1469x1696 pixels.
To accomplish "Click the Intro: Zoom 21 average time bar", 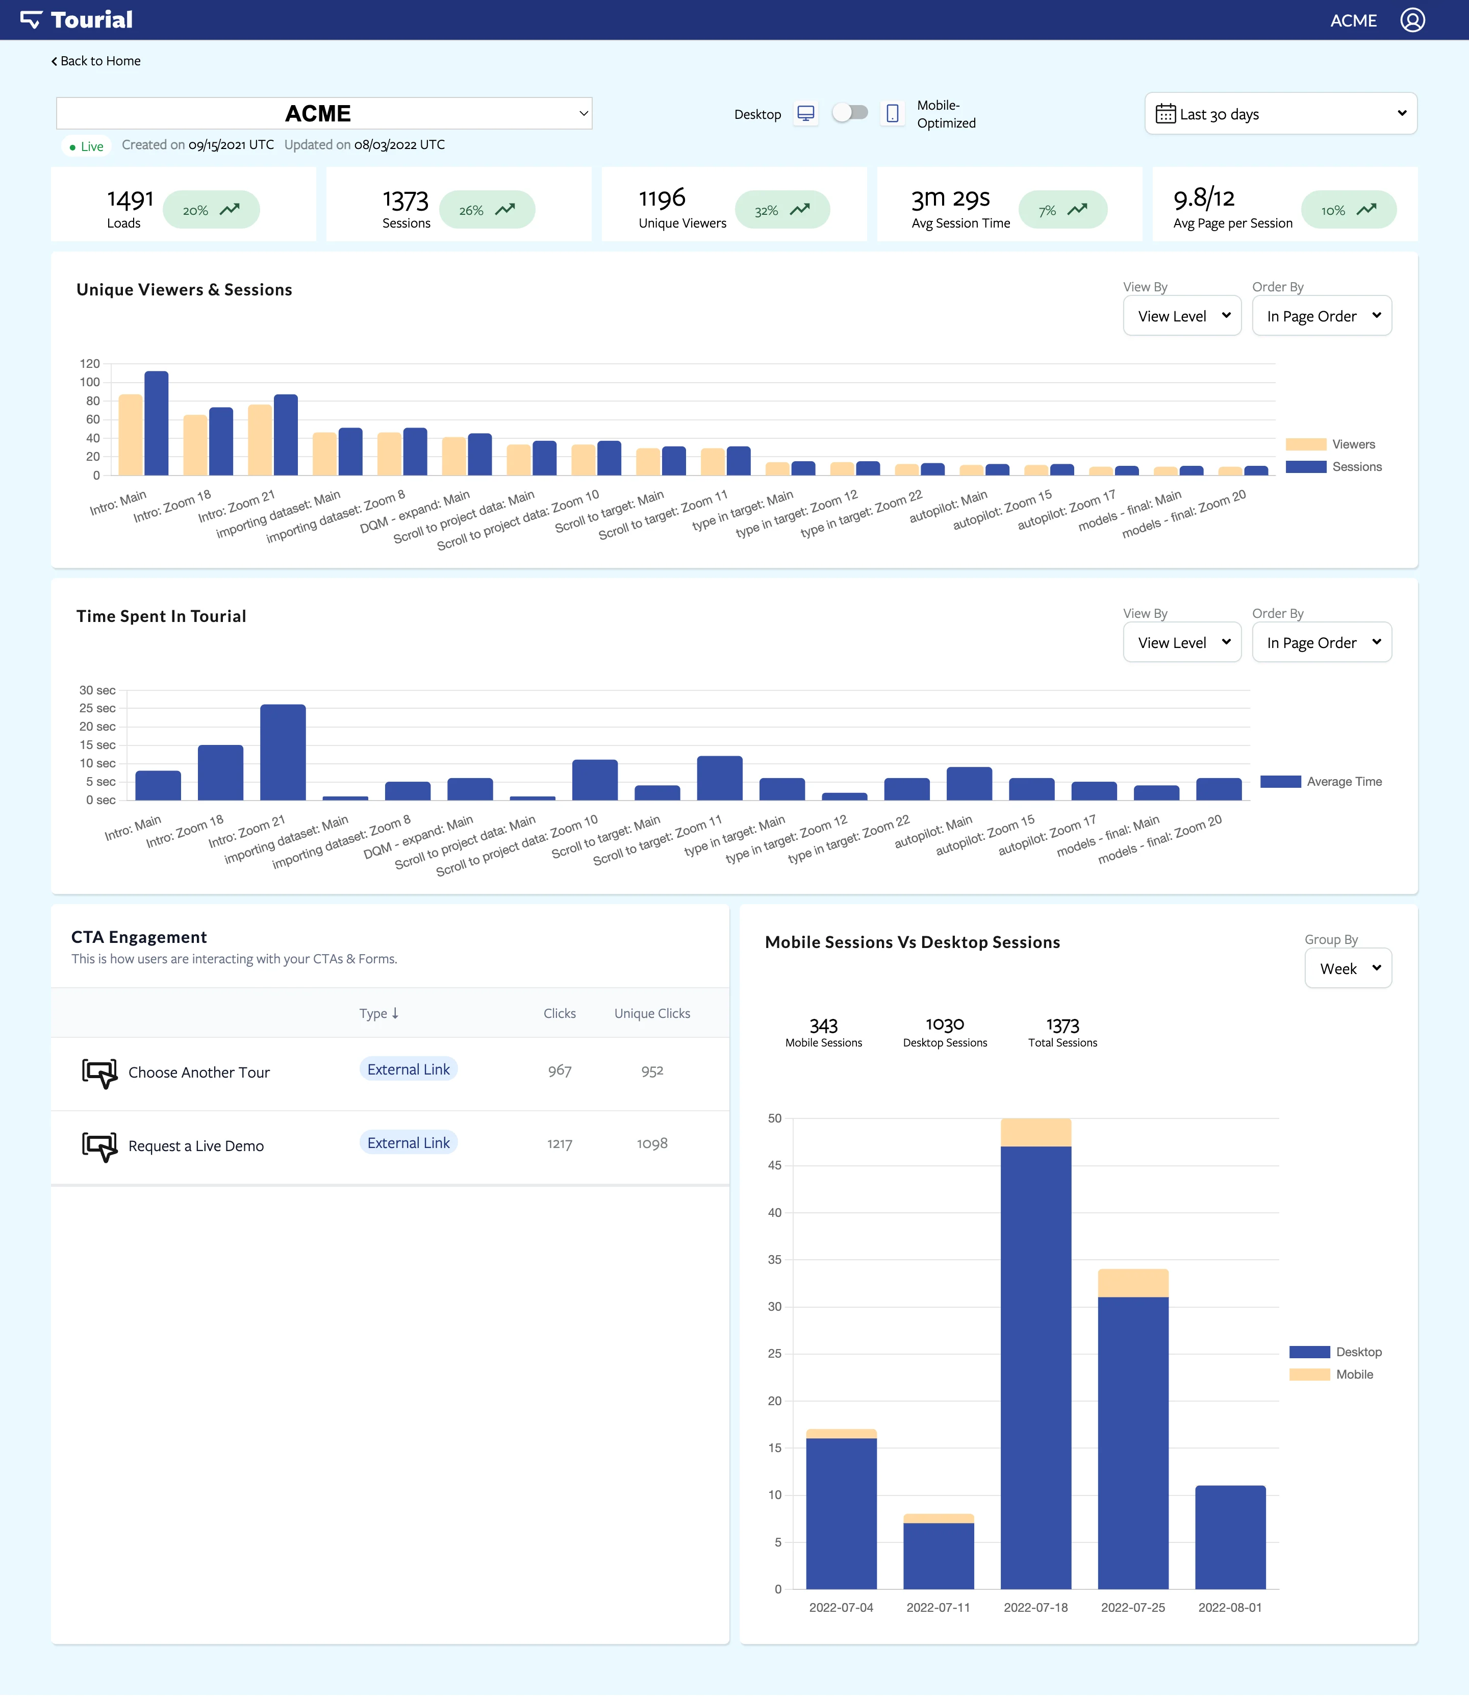I will [283, 752].
